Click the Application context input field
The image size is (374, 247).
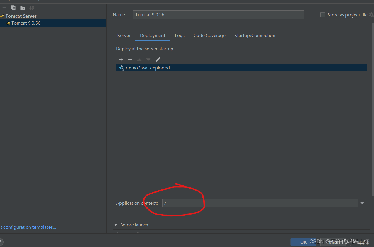pyautogui.click(x=260, y=203)
